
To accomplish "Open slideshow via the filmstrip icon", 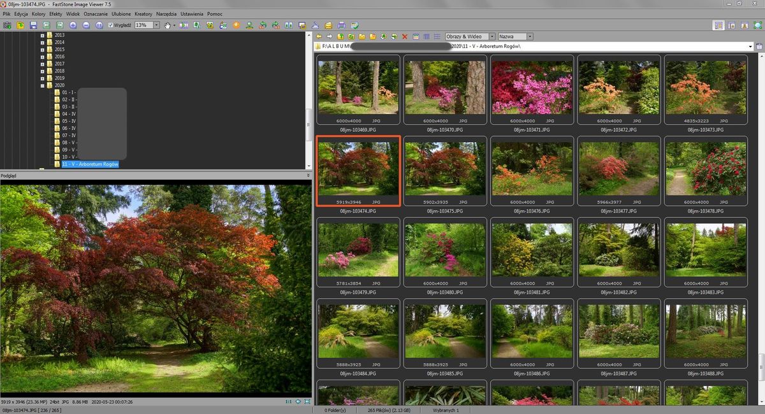I will pos(184,25).
